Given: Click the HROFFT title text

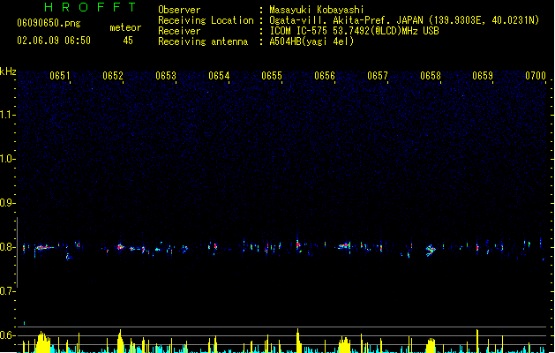Looking at the screenshot, I should (x=91, y=7).
